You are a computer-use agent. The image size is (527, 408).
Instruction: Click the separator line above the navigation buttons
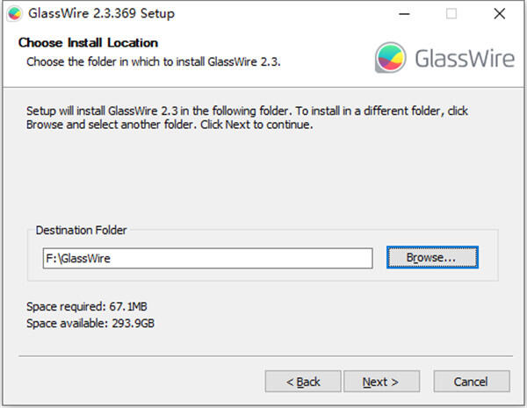[x=263, y=357]
